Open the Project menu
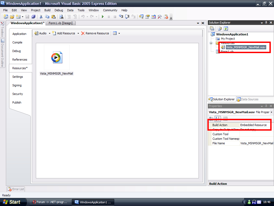 (36, 10)
